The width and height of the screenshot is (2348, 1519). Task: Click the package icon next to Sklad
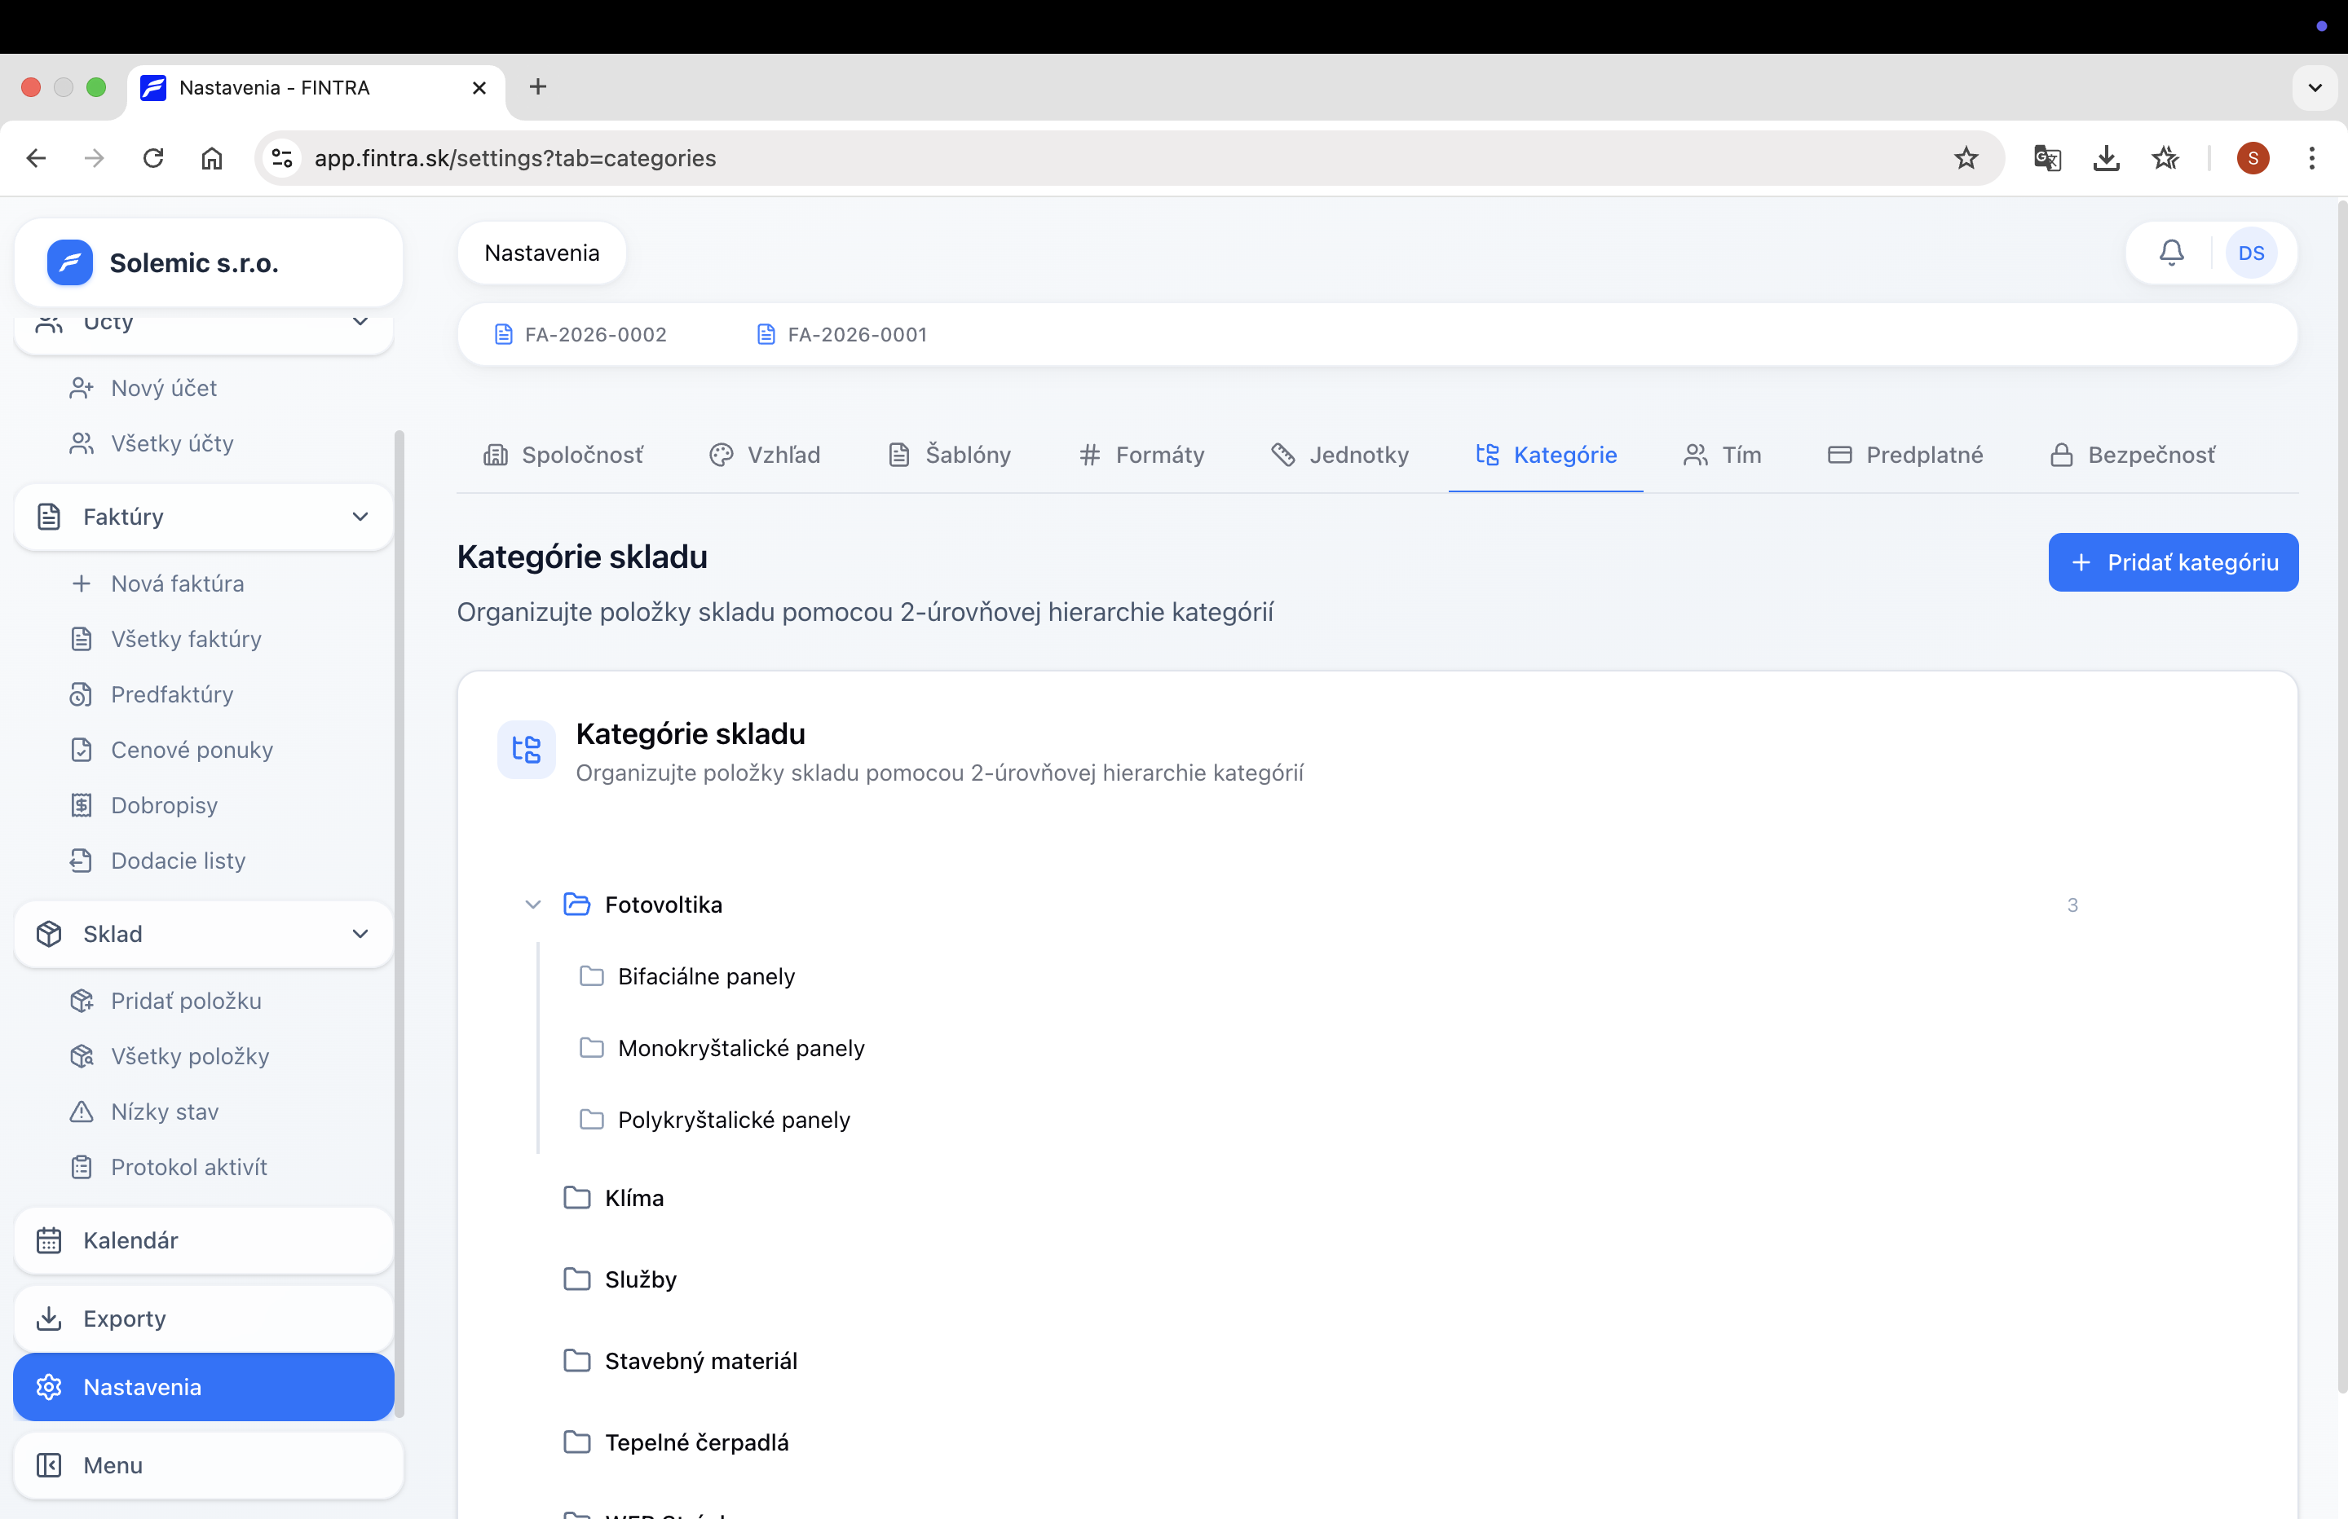click(x=48, y=933)
